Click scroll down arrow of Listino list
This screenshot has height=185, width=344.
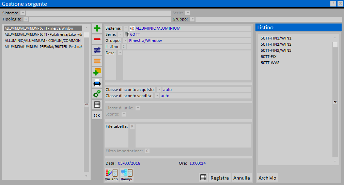[x=335, y=161]
